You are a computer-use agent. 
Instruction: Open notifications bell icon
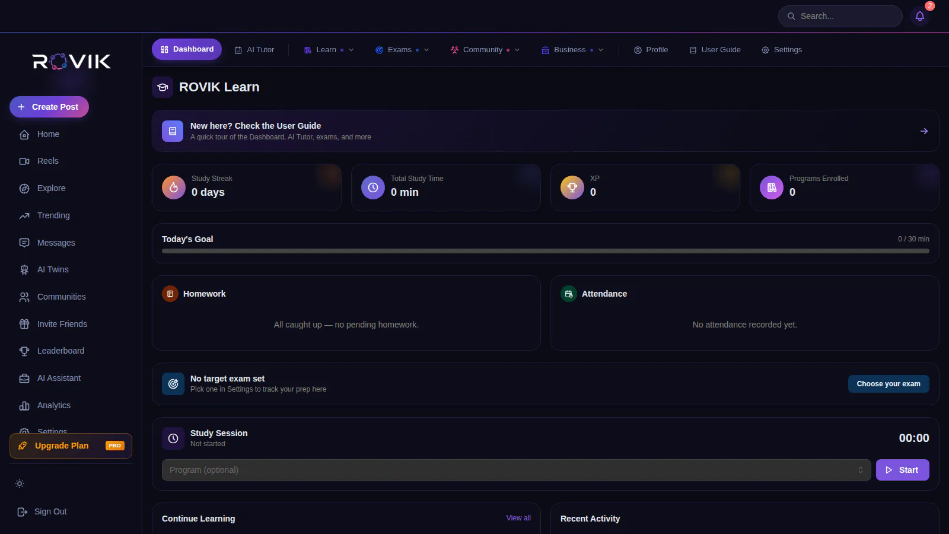(x=920, y=16)
